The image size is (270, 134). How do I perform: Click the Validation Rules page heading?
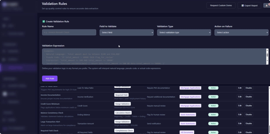tap(54, 4)
